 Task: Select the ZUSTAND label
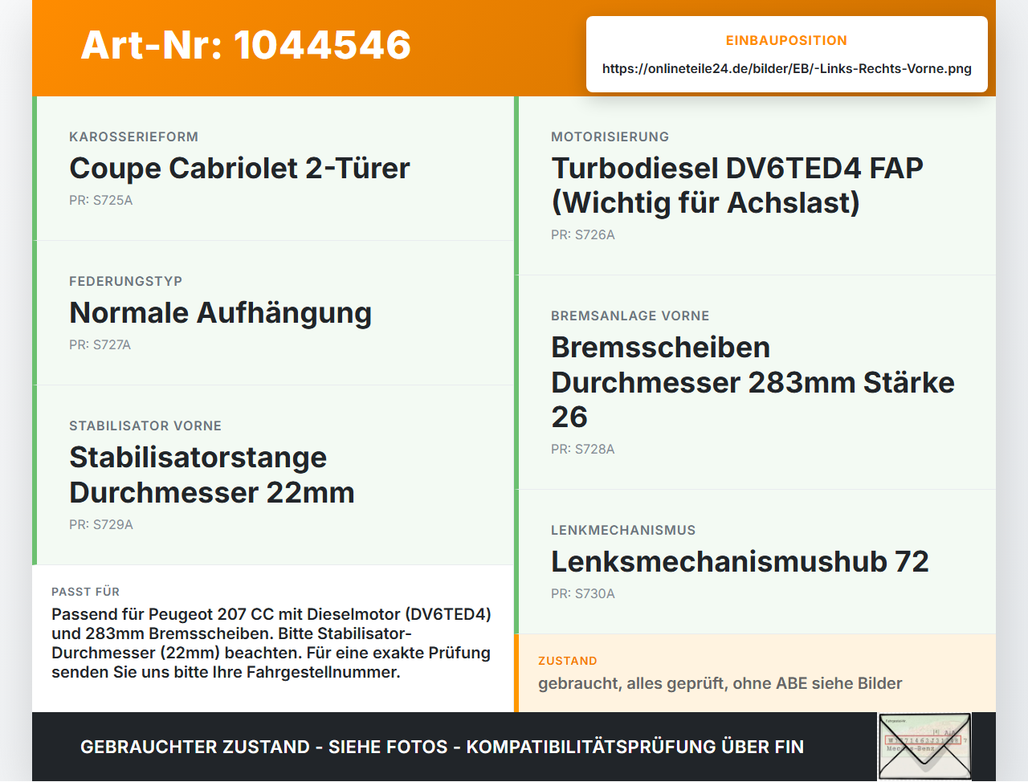[x=567, y=661]
